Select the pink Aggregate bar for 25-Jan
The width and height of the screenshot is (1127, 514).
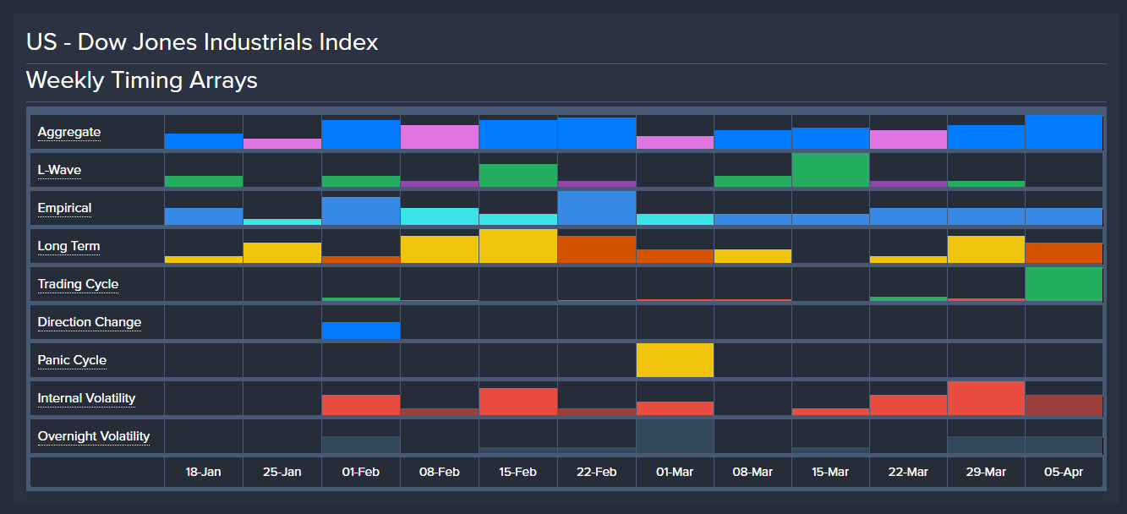point(282,144)
